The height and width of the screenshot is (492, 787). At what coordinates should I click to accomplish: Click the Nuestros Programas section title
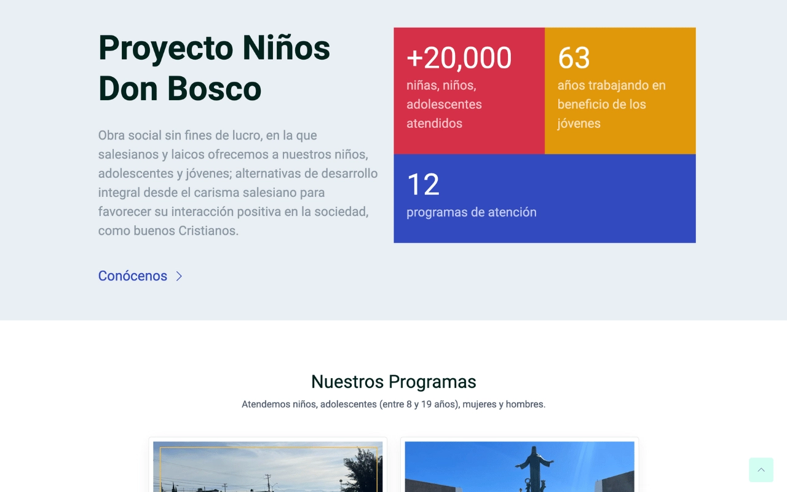pos(393,381)
